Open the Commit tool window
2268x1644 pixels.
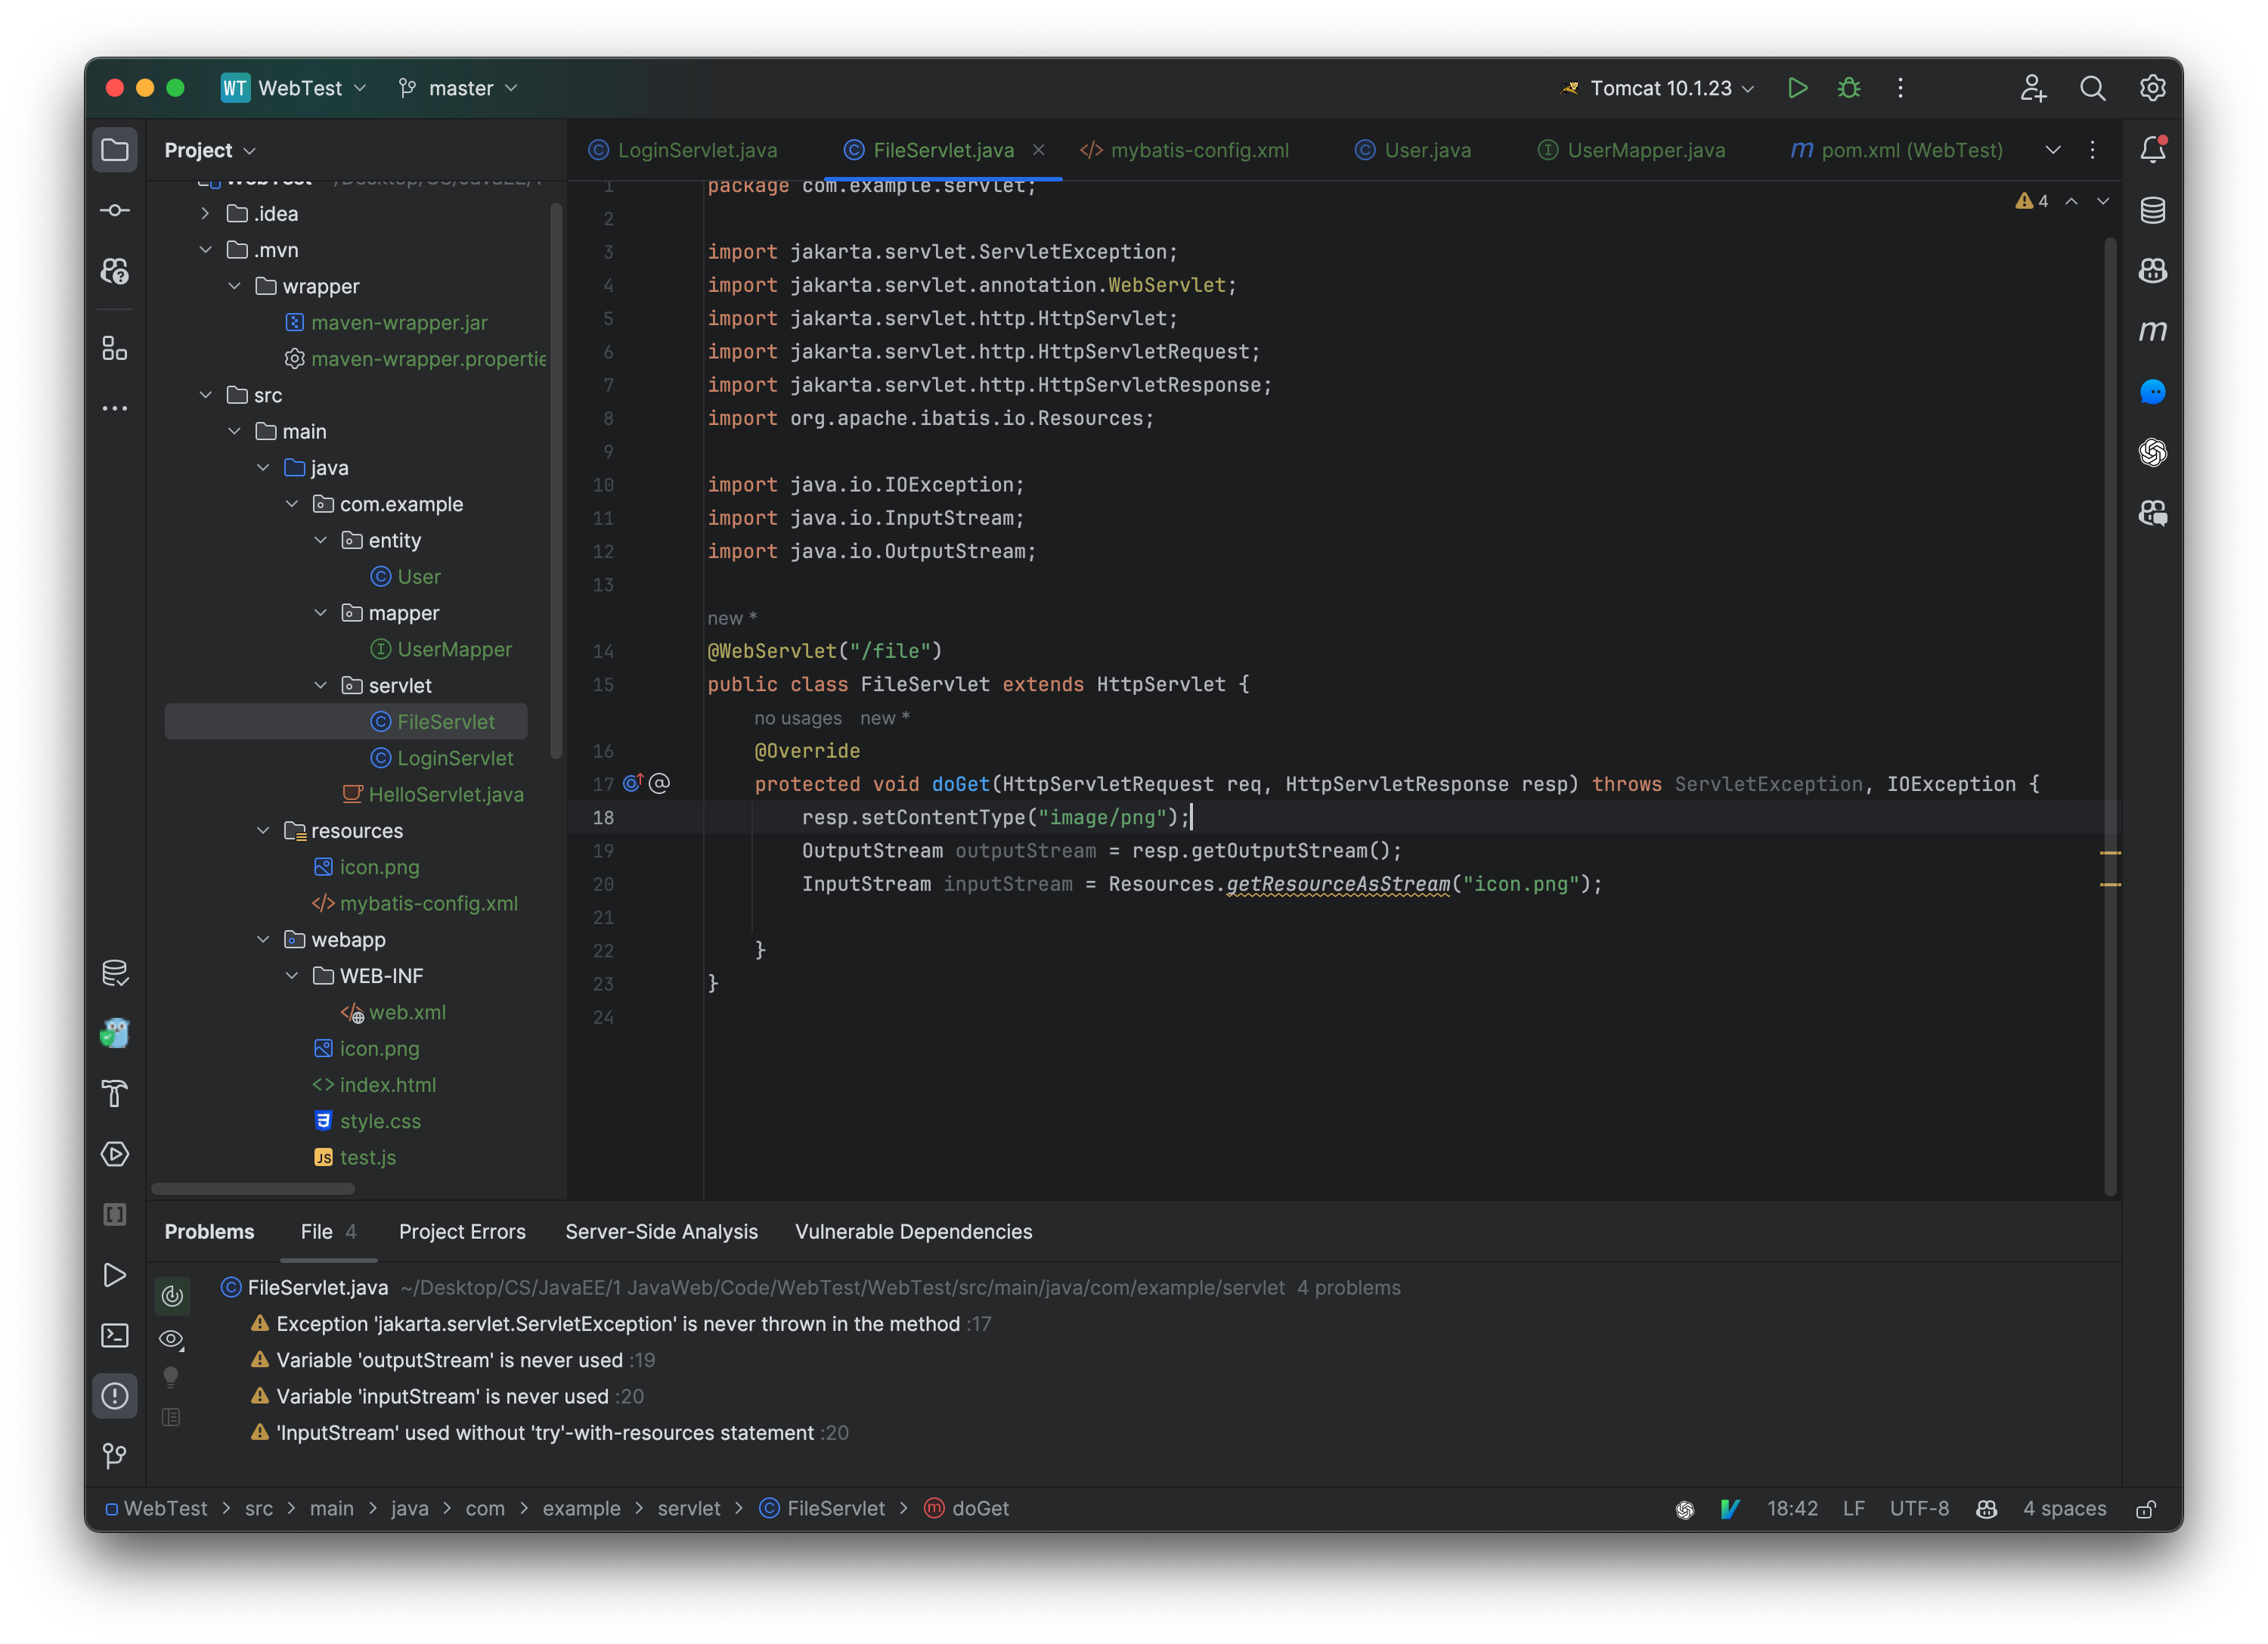(115, 210)
